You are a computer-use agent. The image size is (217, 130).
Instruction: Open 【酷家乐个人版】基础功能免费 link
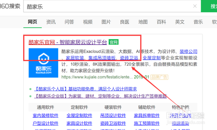85,89
